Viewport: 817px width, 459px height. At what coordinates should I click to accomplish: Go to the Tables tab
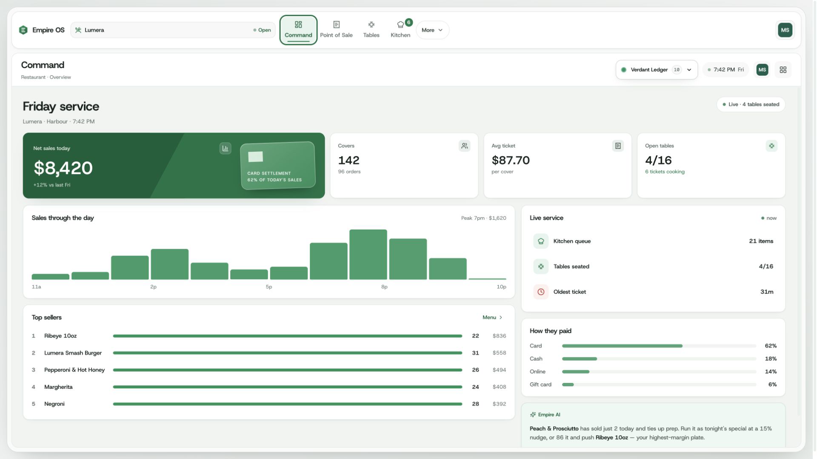(x=371, y=30)
